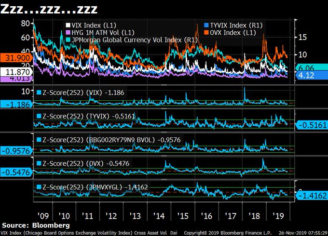Click the '18 year axis label
328x236 pixels.
pos(254,216)
